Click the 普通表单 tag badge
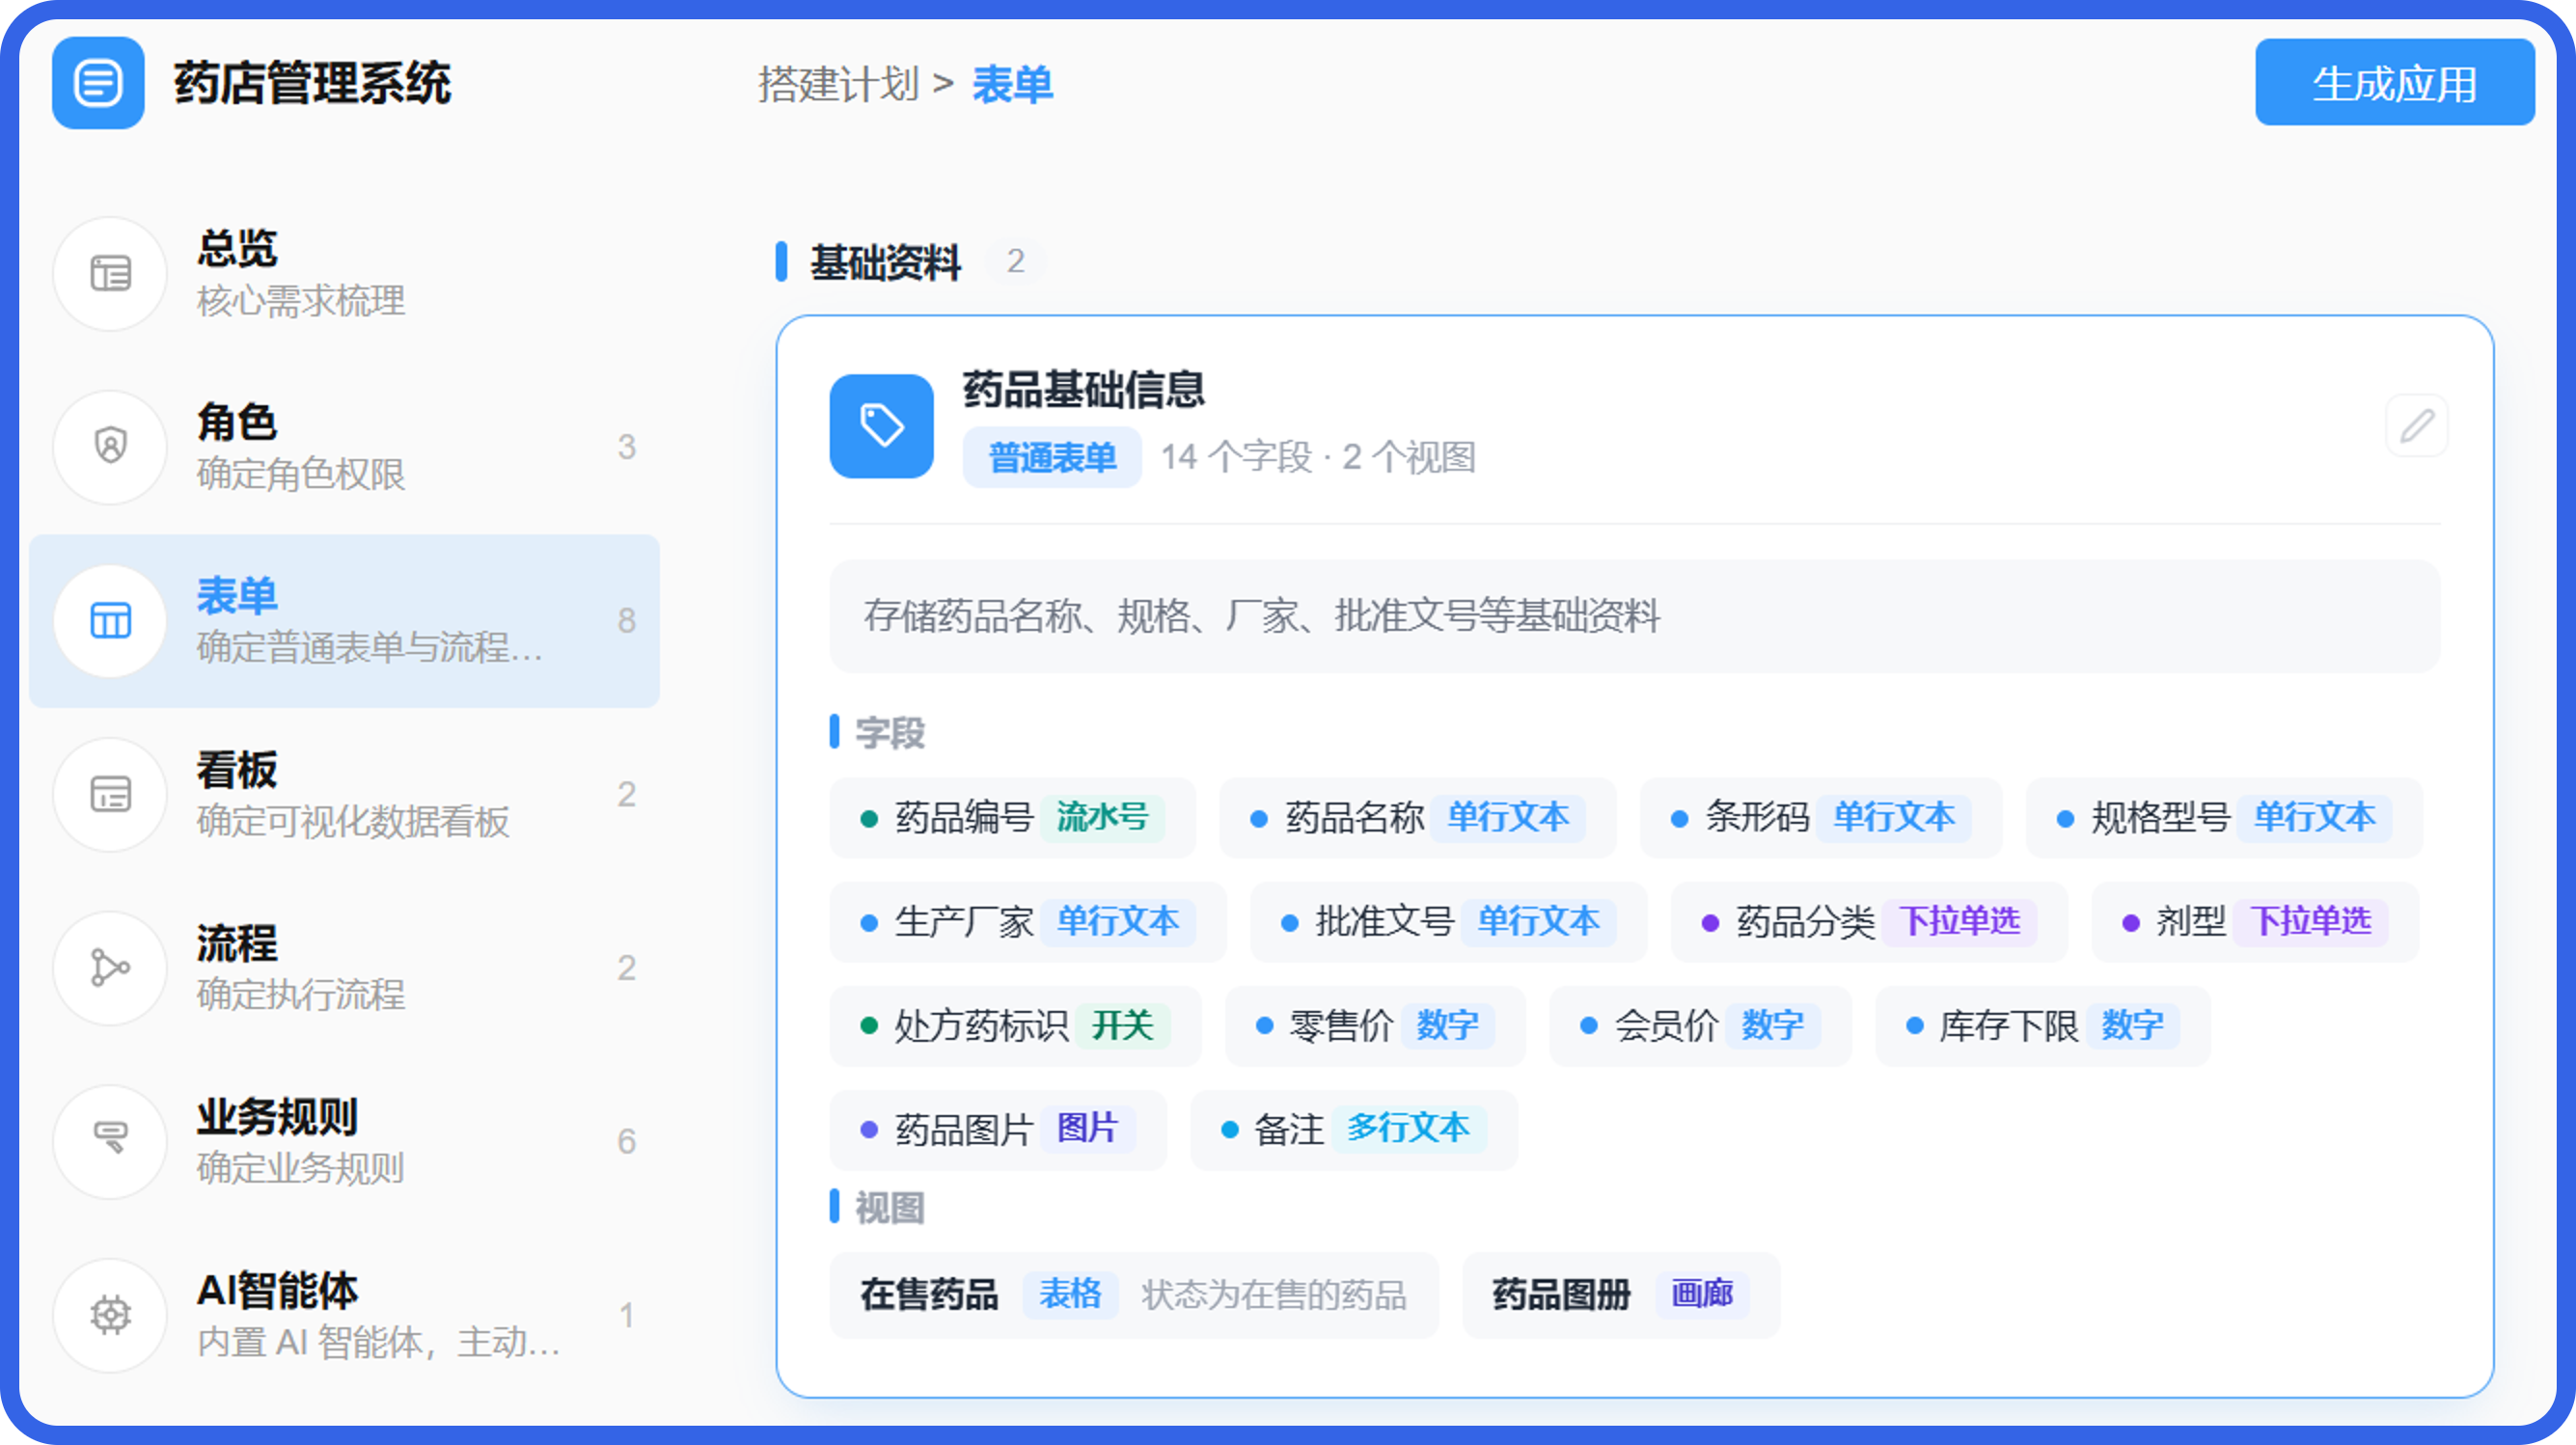Image resolution: width=2576 pixels, height=1445 pixels. [x=1052, y=457]
